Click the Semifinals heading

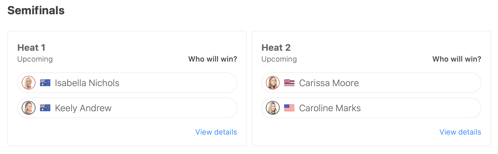[36, 11]
